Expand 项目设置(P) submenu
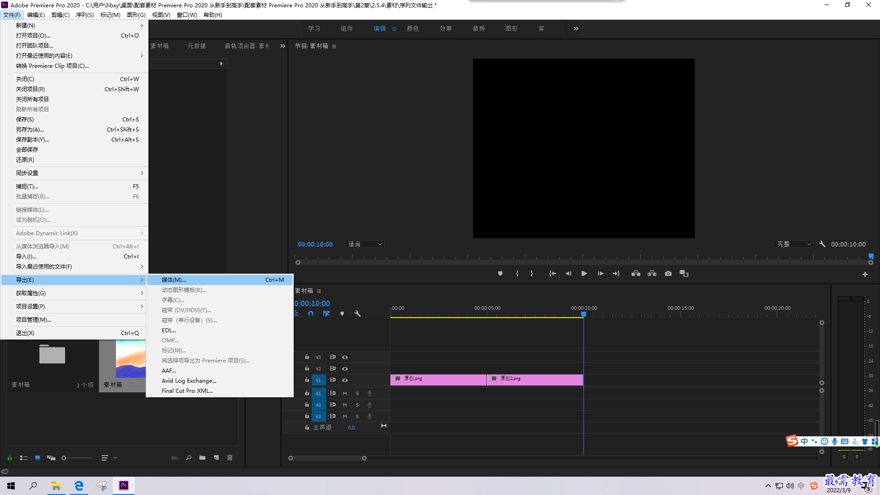Screen dimensions: 880x495 (74, 306)
